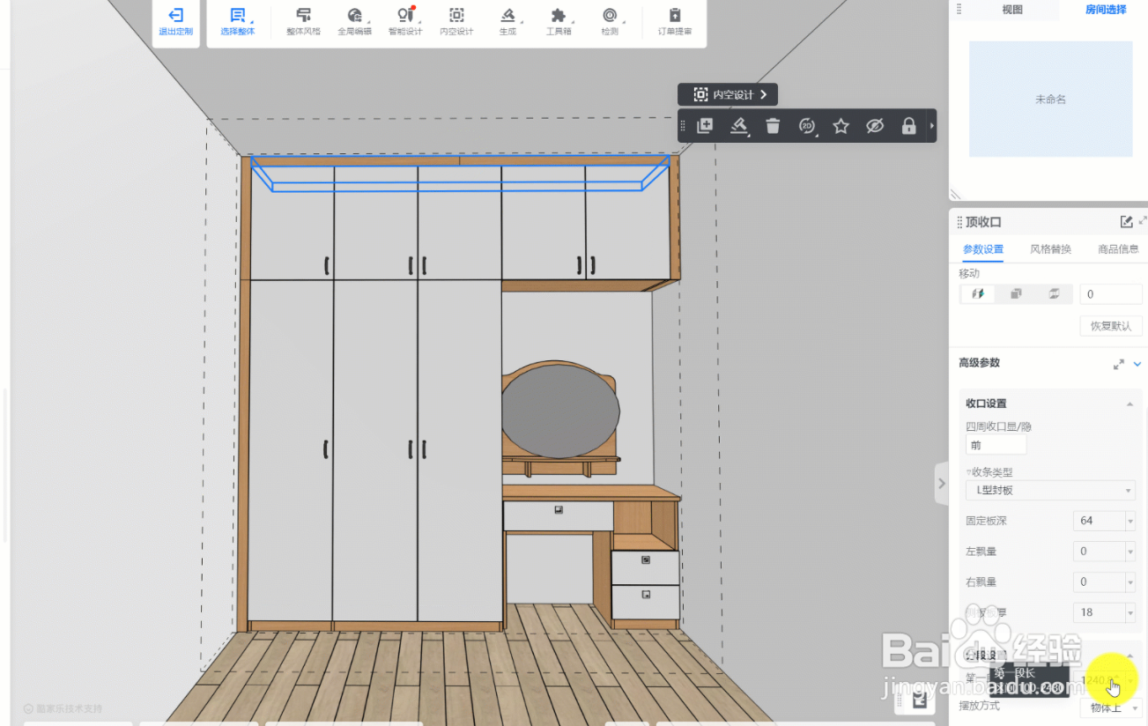The width and height of the screenshot is (1148, 726).
Task: Click the 左飘量 value field
Action: click(1099, 552)
